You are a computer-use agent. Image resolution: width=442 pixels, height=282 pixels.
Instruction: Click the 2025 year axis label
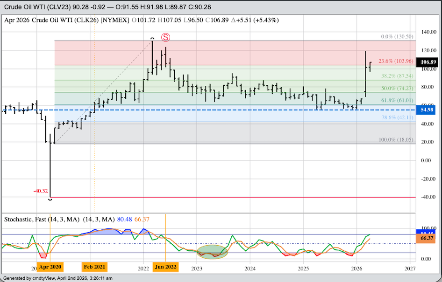point(303,269)
